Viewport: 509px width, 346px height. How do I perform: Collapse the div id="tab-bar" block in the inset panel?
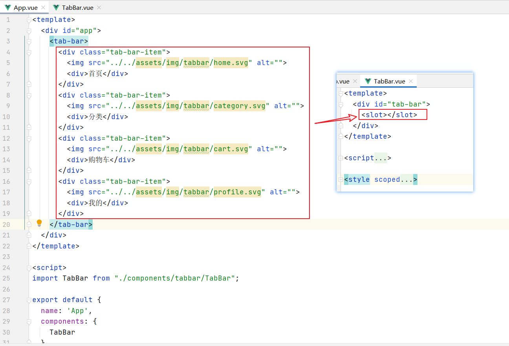click(x=341, y=104)
